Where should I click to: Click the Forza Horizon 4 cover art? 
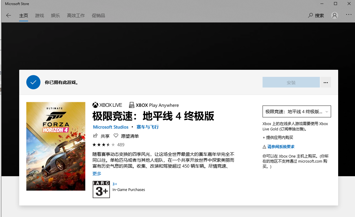(56, 146)
